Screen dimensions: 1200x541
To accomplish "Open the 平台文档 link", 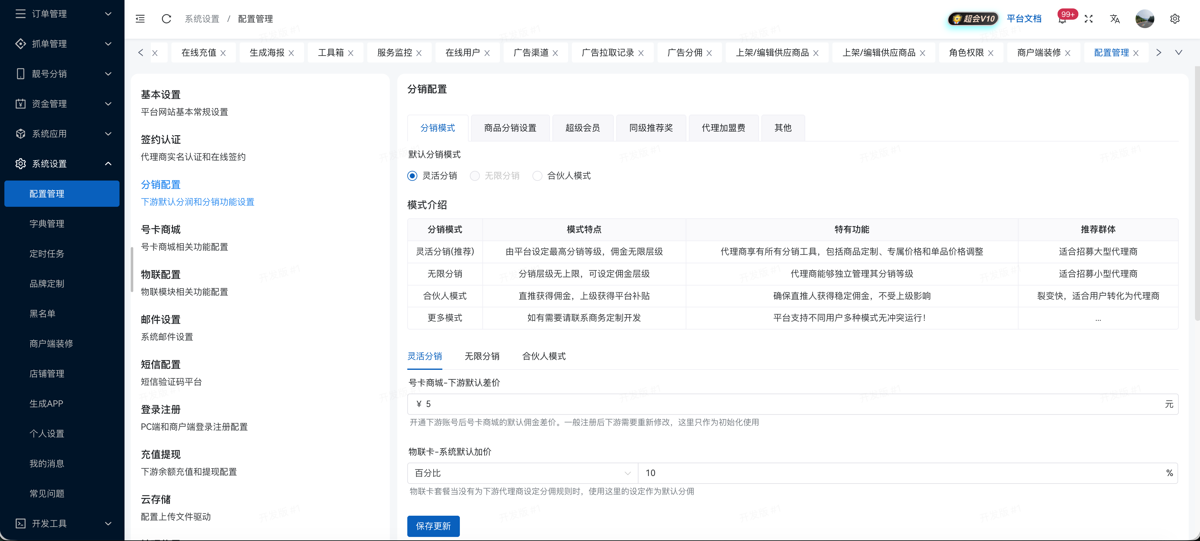I will [x=1025, y=19].
